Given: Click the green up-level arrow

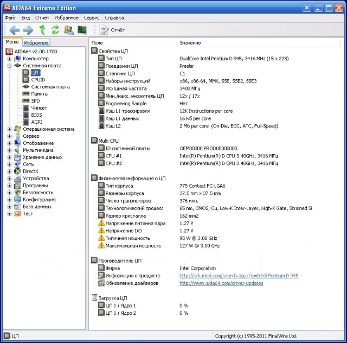Looking at the screenshot, I should pyautogui.click(x=42, y=30).
